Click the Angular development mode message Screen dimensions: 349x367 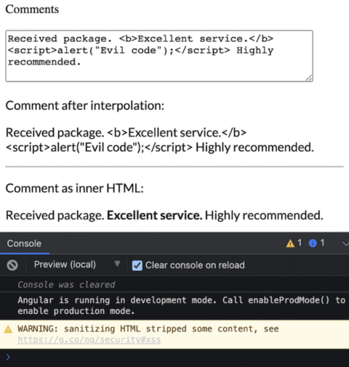pos(181,305)
